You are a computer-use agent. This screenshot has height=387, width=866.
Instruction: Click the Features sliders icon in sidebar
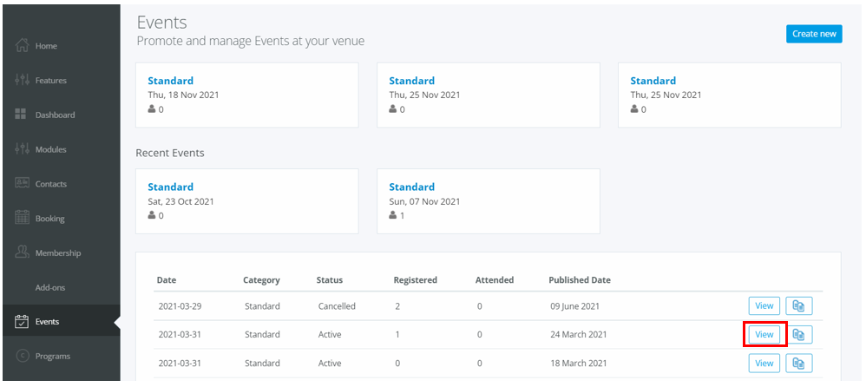pyautogui.click(x=22, y=80)
